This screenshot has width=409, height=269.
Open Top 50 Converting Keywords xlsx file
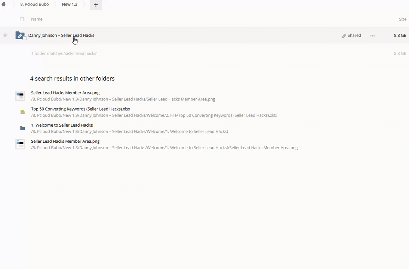pyautogui.click(x=80, y=109)
